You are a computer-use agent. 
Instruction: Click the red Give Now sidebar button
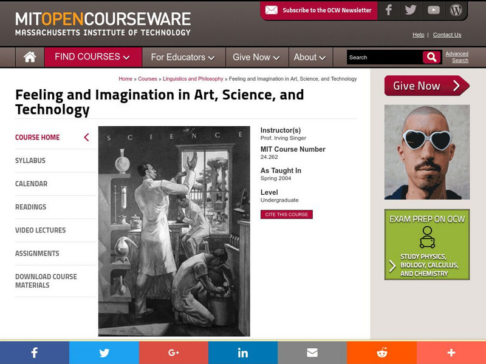point(427,86)
